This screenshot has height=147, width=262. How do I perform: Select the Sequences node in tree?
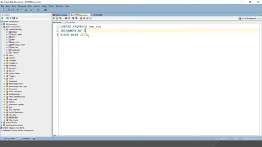13,81
